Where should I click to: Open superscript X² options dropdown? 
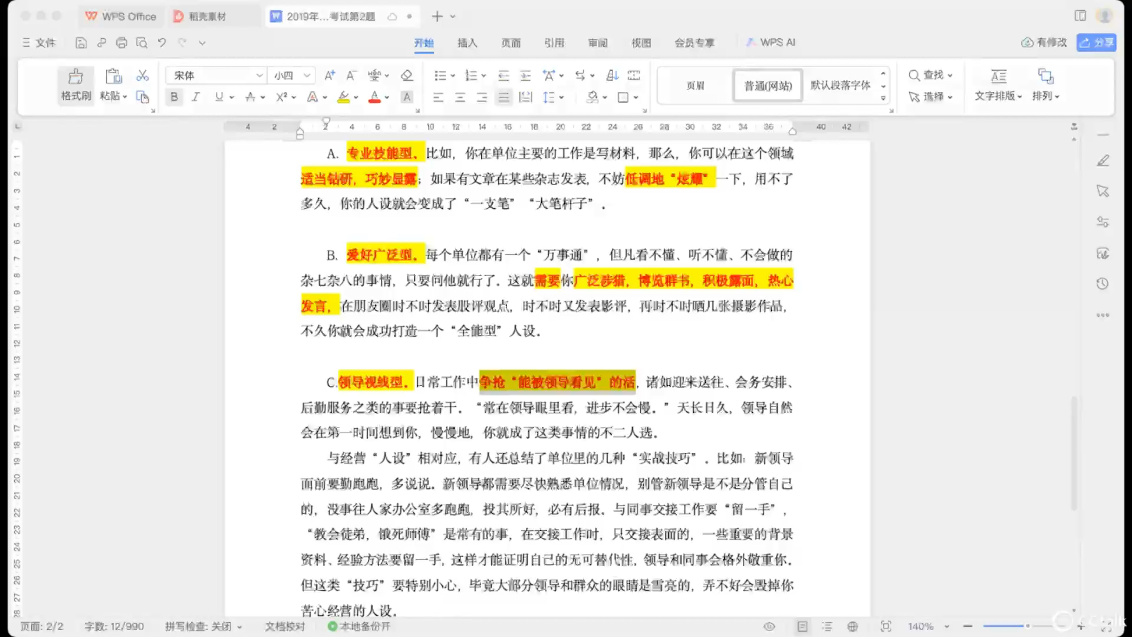pos(294,97)
